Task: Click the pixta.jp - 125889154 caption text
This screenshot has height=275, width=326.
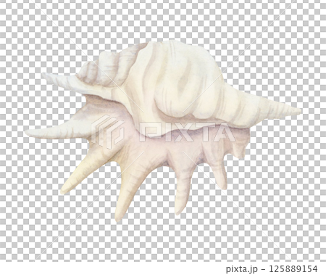Action: pos(272,268)
